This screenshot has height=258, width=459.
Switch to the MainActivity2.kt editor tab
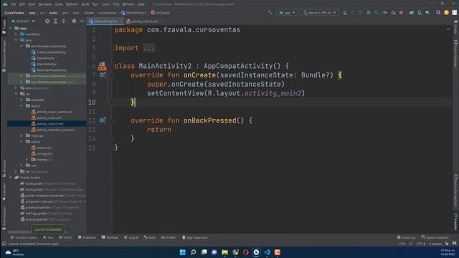[x=105, y=21]
